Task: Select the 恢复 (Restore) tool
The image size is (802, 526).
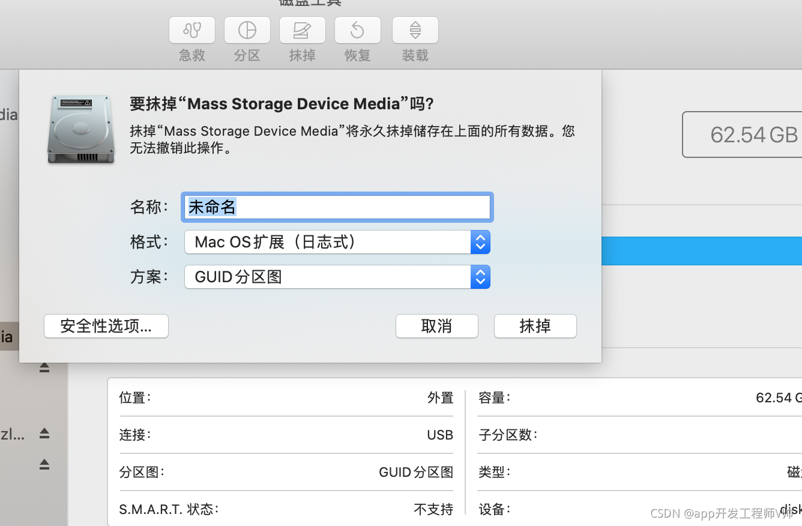Action: click(357, 30)
